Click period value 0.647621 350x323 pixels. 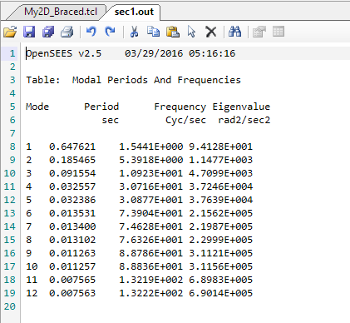pos(72,147)
